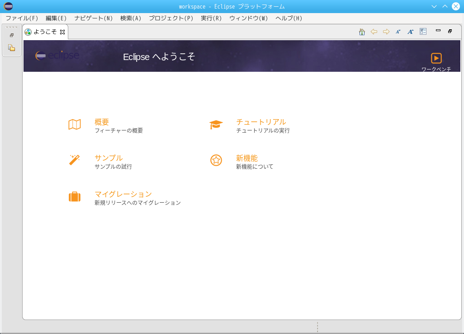The width and height of the screenshot is (464, 334).
Task: Open the プロジェクト(P) menu
Action: [x=171, y=19]
